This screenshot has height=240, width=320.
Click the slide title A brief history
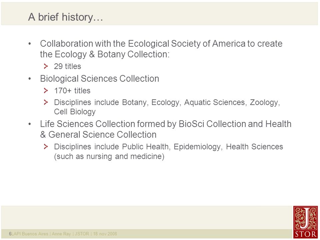pyautogui.click(x=66, y=17)
